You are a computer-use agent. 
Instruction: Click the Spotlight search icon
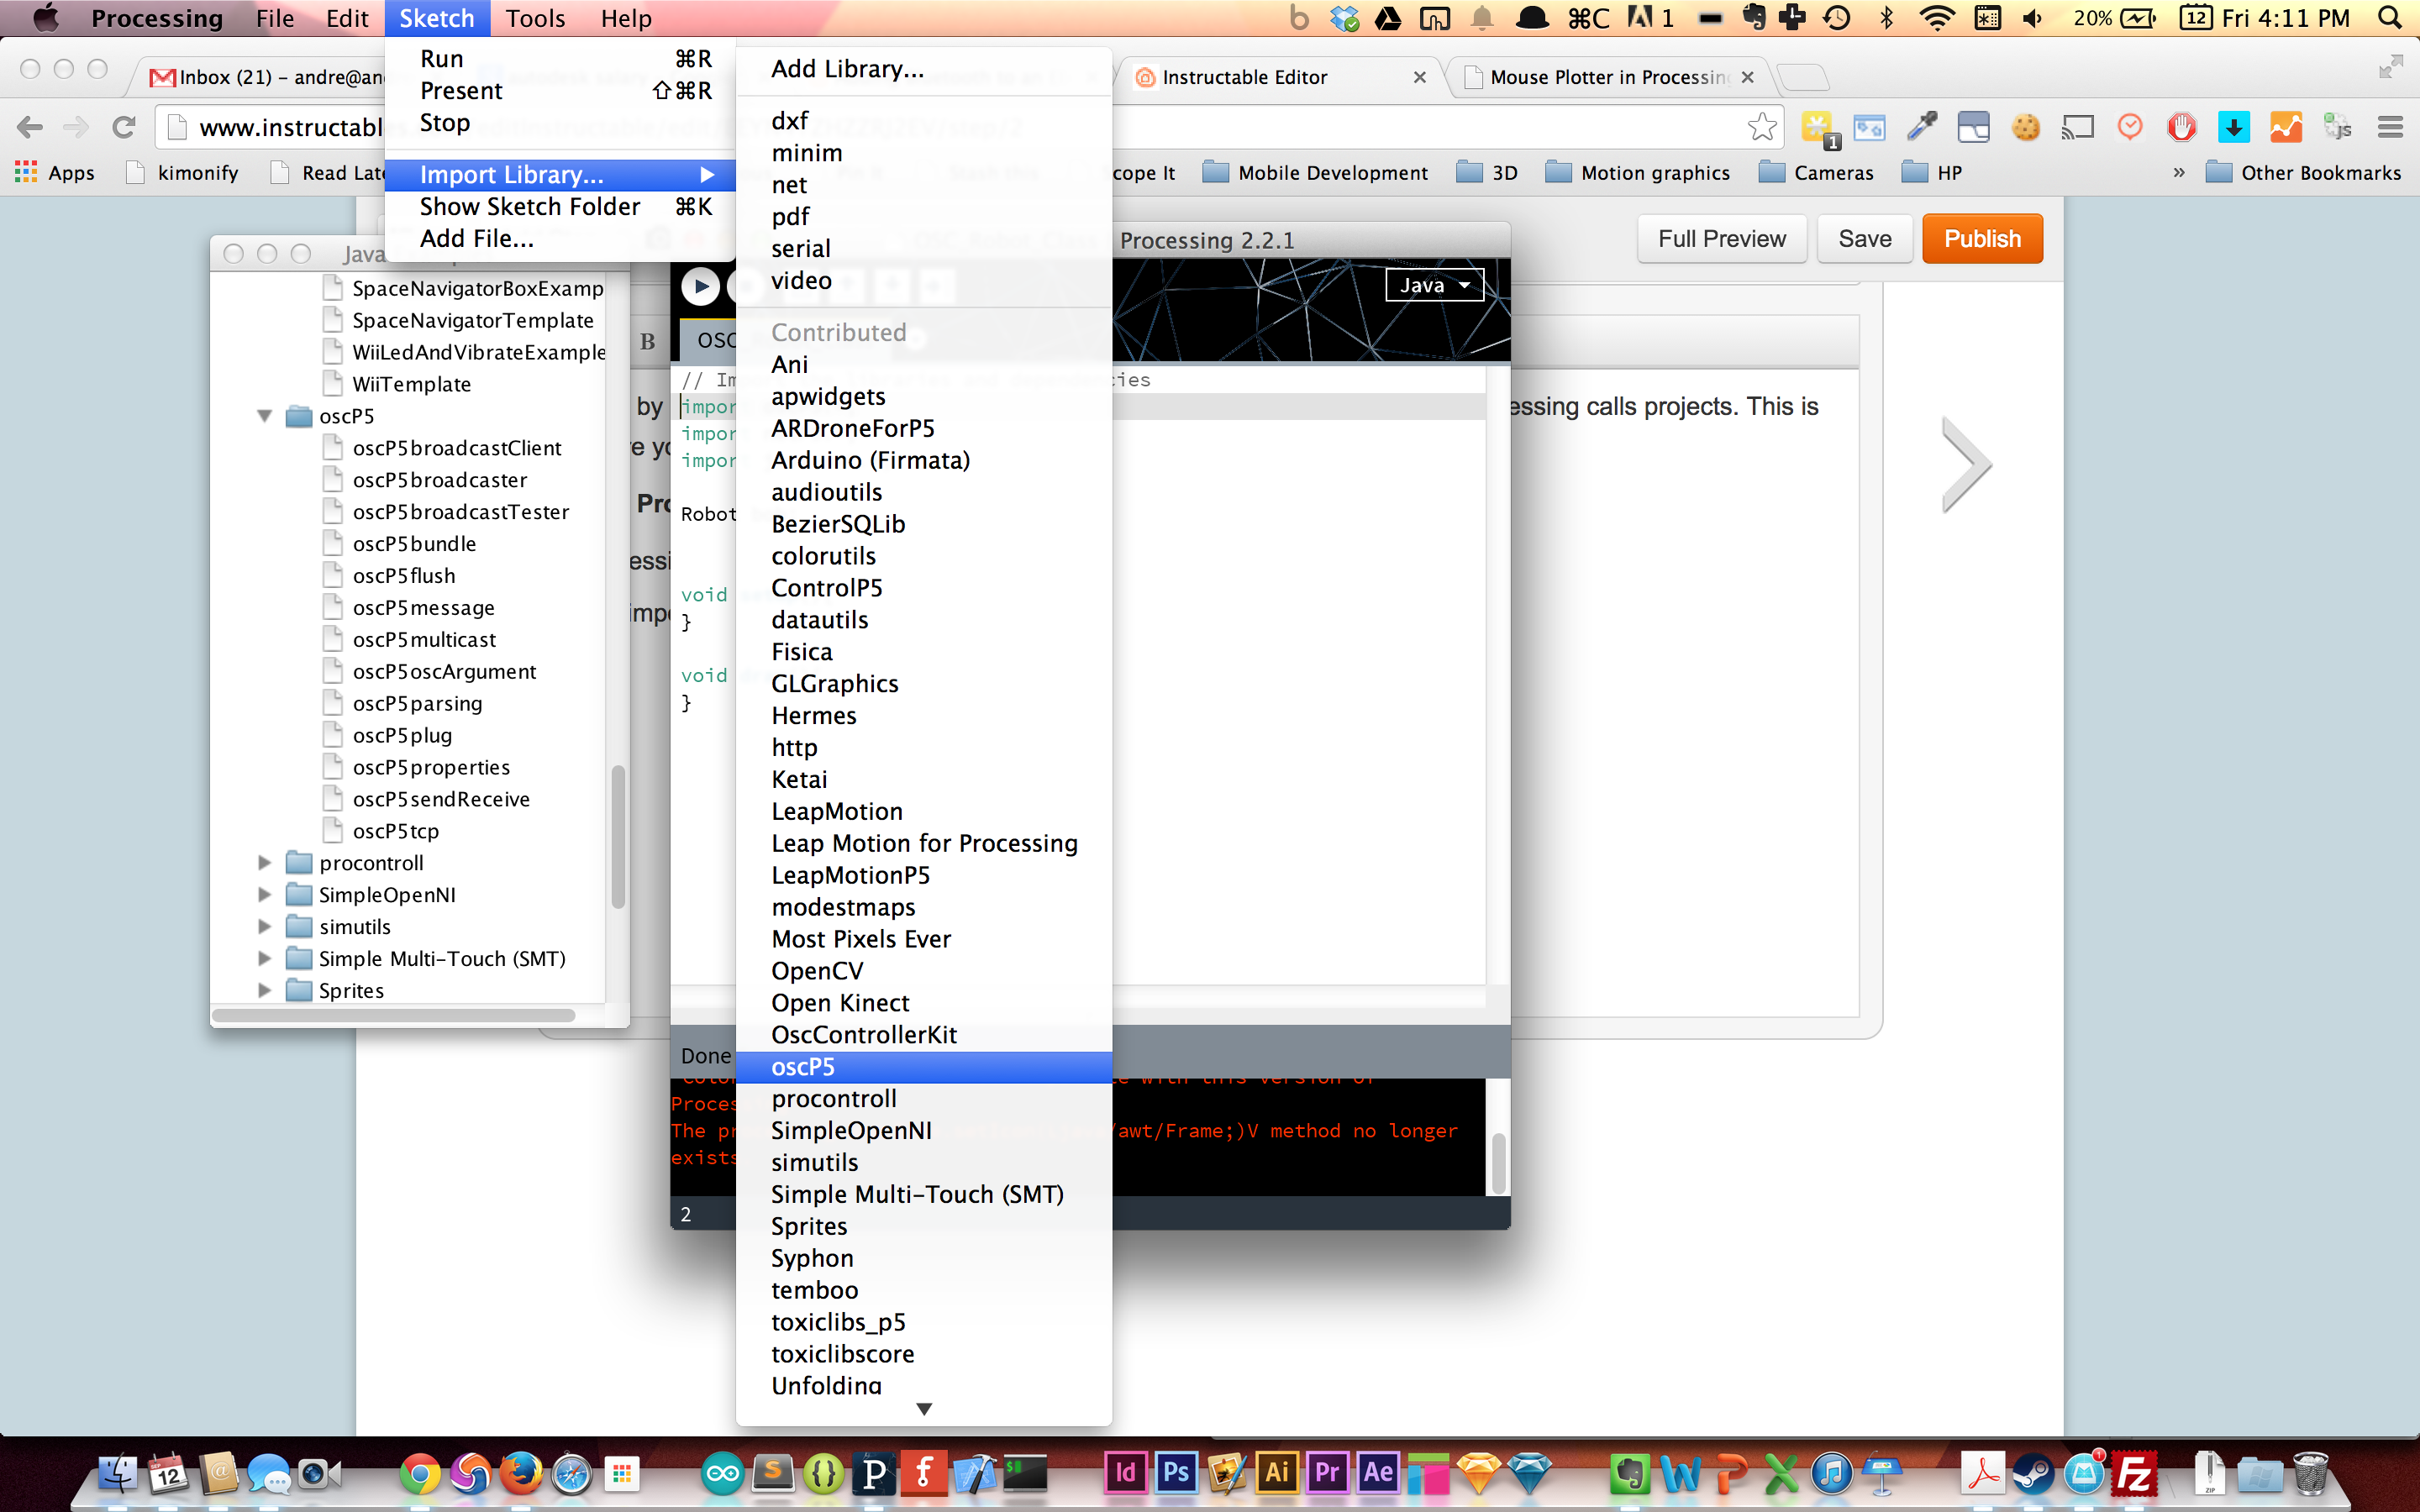pos(2390,18)
